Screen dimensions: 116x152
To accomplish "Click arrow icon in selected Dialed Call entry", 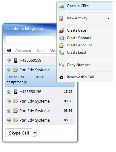I will [9, 70].
